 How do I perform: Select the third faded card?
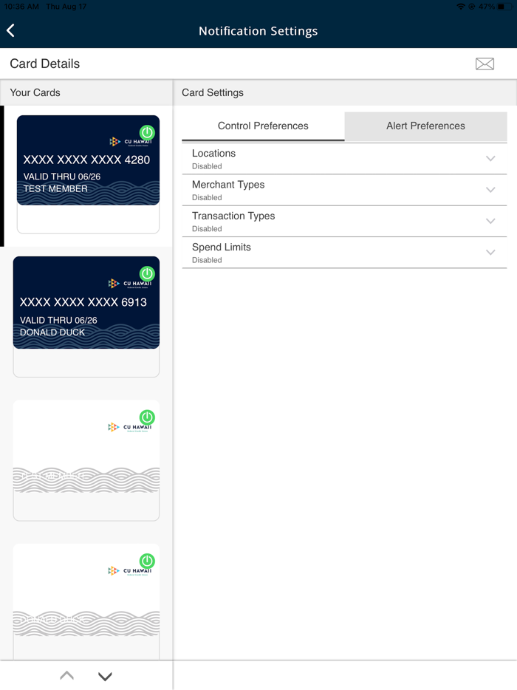click(86, 460)
